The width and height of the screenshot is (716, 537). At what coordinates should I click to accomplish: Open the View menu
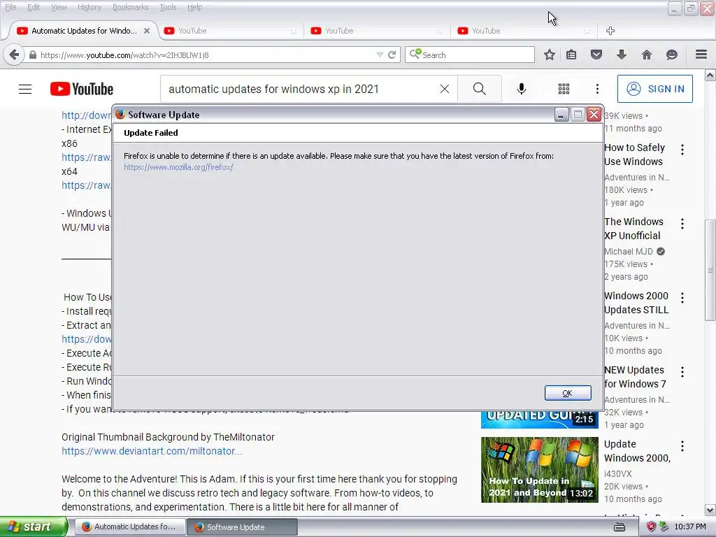(x=59, y=7)
